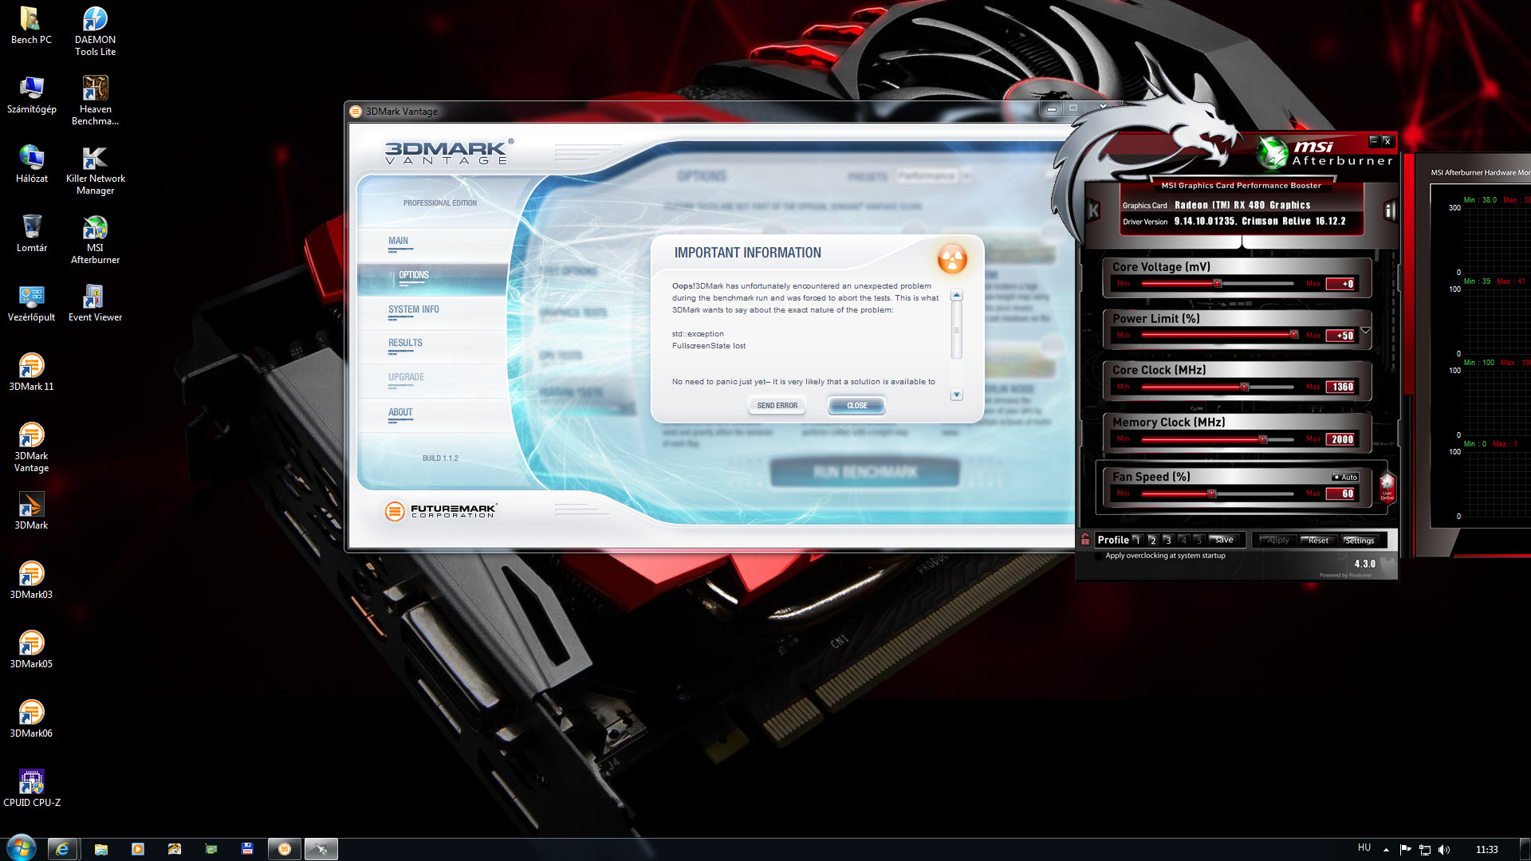Screen dimensions: 1531x861
Task: Open the Afterburner info i button
Action: (1390, 210)
